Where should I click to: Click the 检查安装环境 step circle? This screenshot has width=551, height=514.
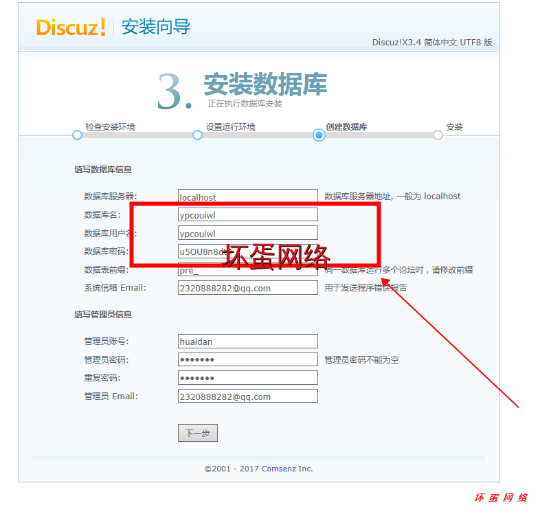tap(78, 135)
